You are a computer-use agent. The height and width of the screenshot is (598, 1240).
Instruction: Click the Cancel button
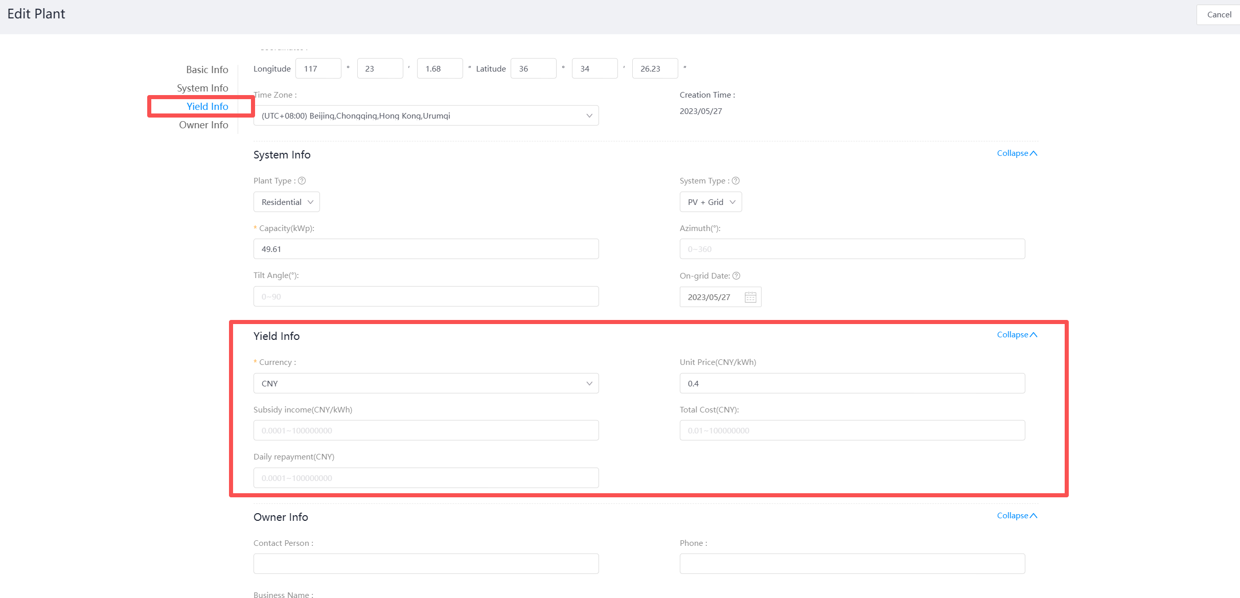click(x=1219, y=15)
